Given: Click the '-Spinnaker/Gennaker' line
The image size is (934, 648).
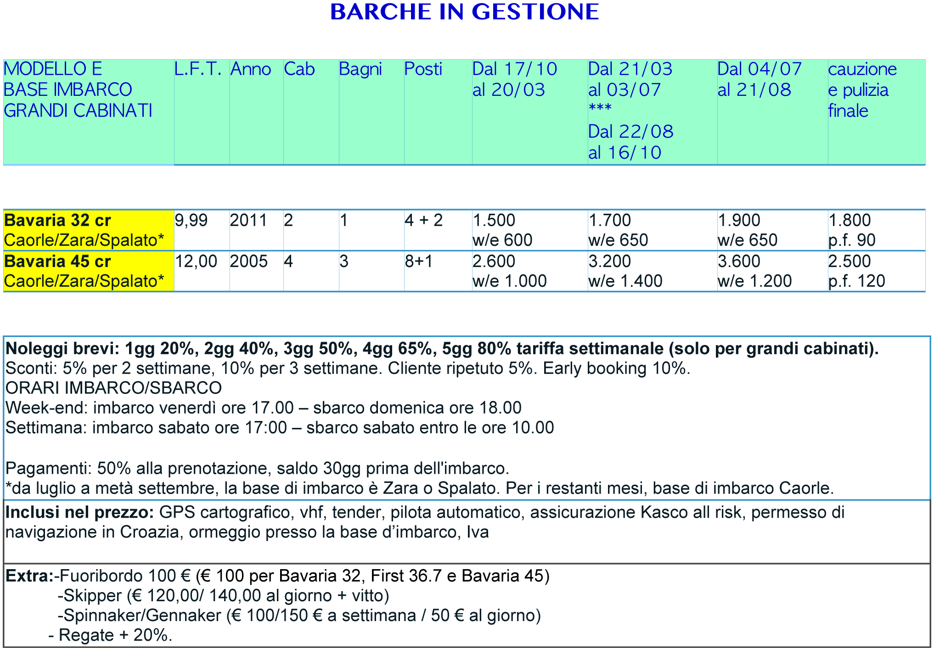Looking at the screenshot, I should tap(299, 615).
